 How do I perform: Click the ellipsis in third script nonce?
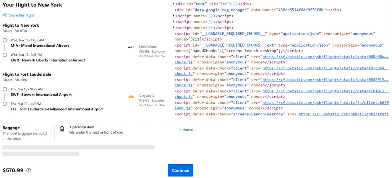210,28
